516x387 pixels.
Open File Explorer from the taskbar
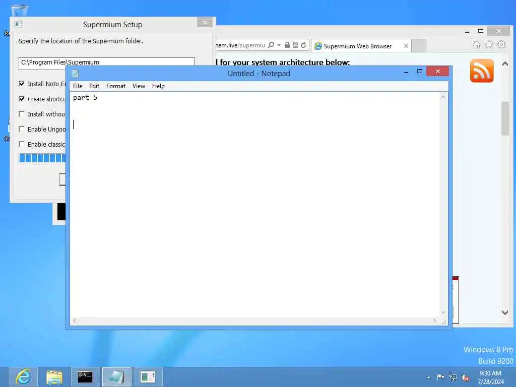tap(54, 377)
